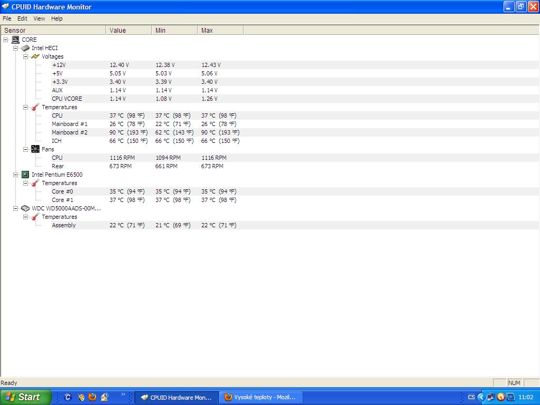Click the Quick Launch icon left of Firefox
This screenshot has width=540, height=405.
[x=81, y=398]
